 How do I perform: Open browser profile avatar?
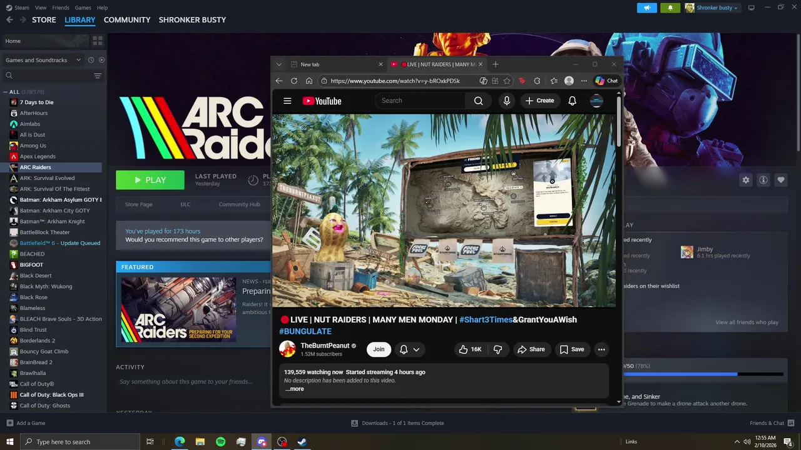pyautogui.click(x=569, y=81)
